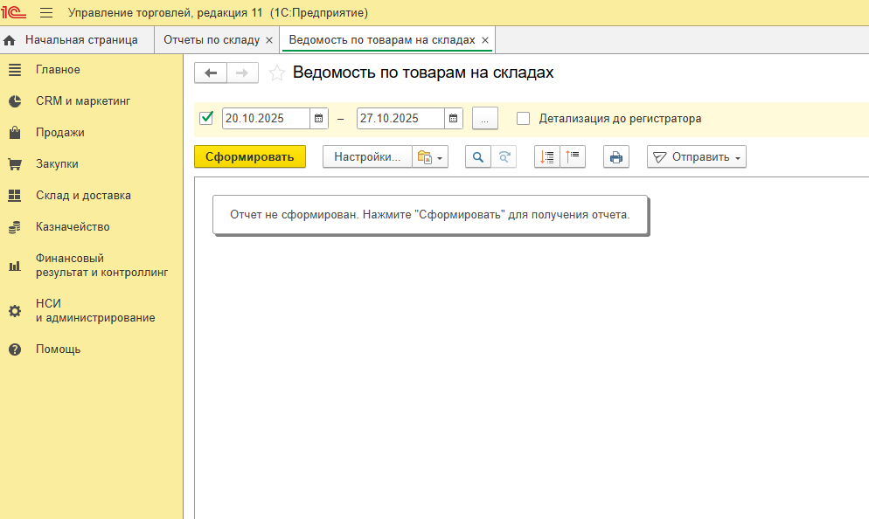Click the Find (magnifier) icon in toolbar

coord(477,157)
